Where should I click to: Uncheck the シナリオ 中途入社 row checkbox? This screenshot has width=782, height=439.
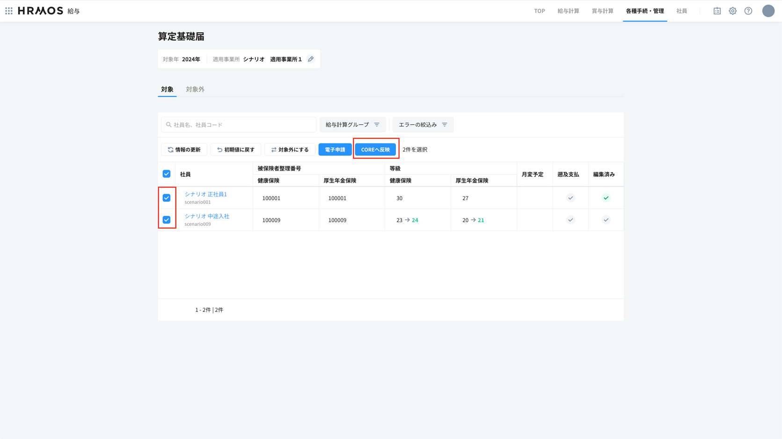coord(167,220)
